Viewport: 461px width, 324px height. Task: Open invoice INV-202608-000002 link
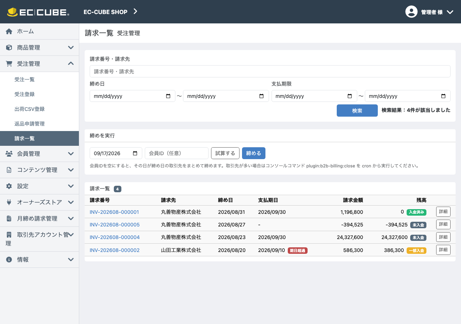(115, 250)
